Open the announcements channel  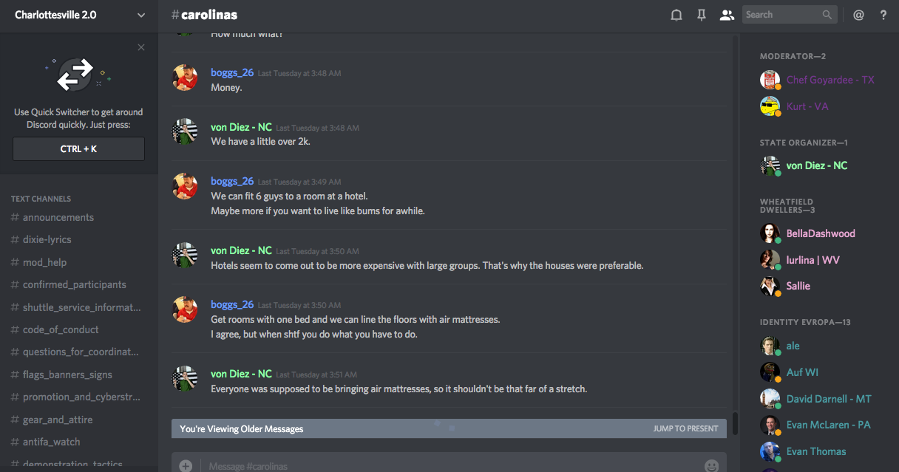58,217
